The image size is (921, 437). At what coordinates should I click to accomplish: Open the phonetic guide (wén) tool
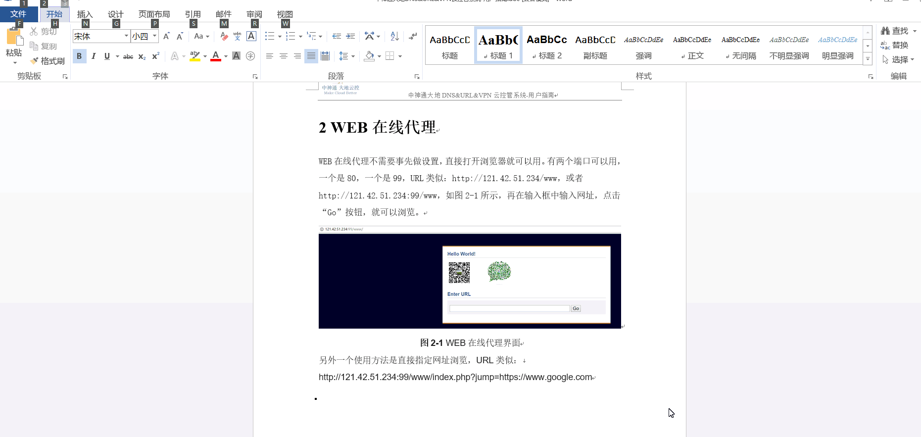(237, 36)
